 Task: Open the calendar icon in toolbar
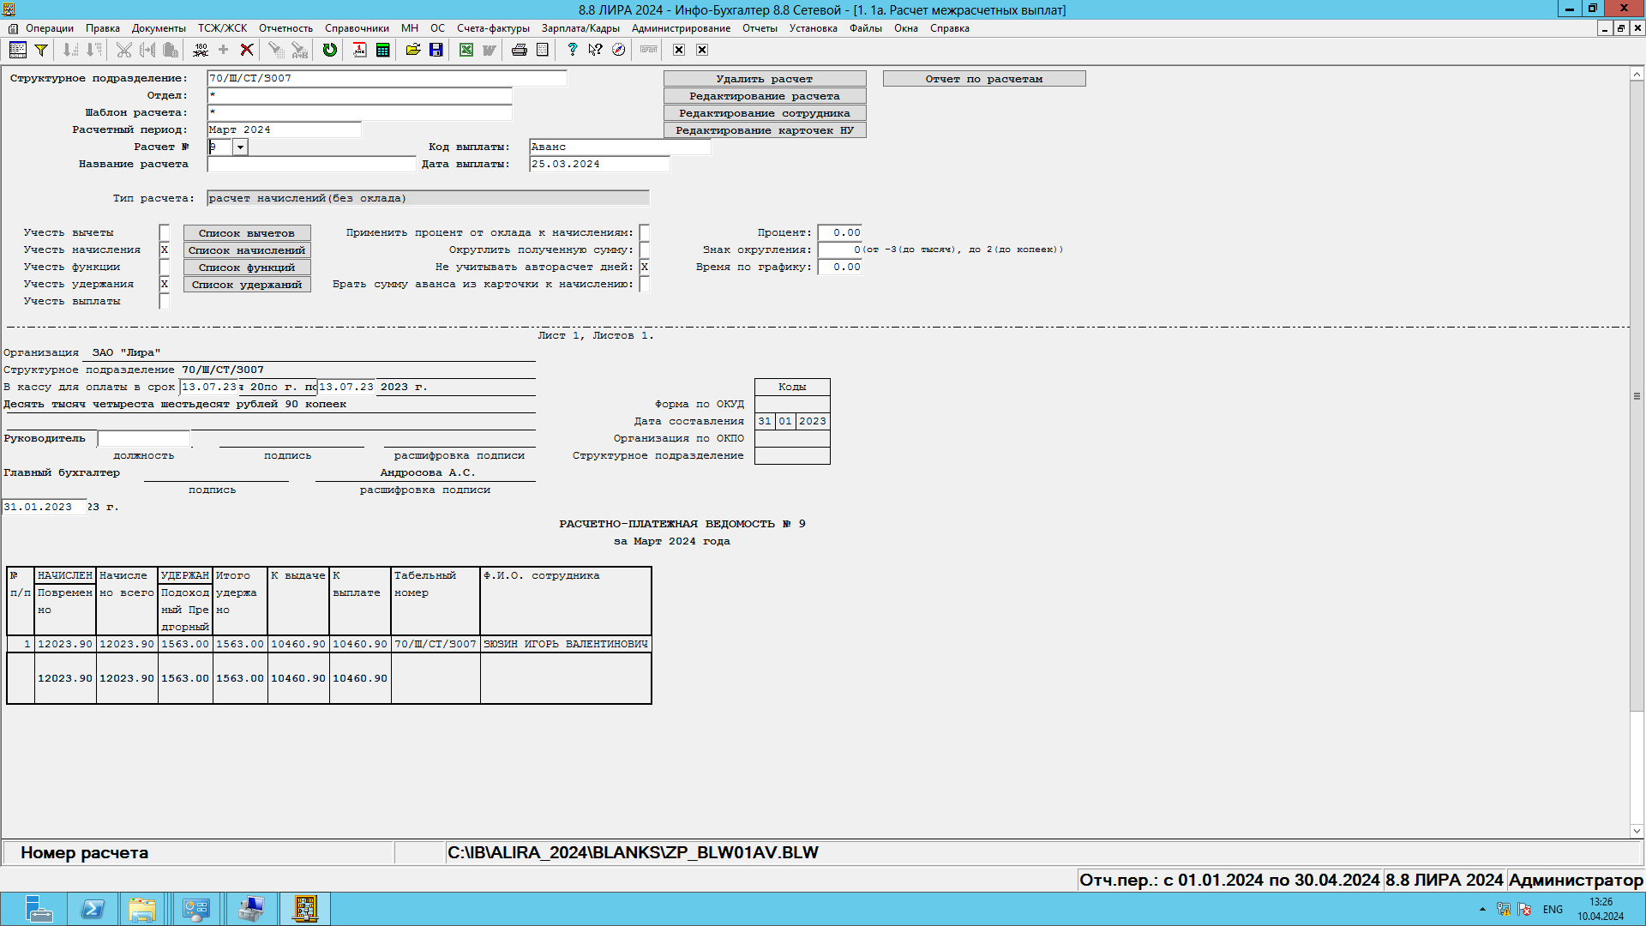[359, 50]
